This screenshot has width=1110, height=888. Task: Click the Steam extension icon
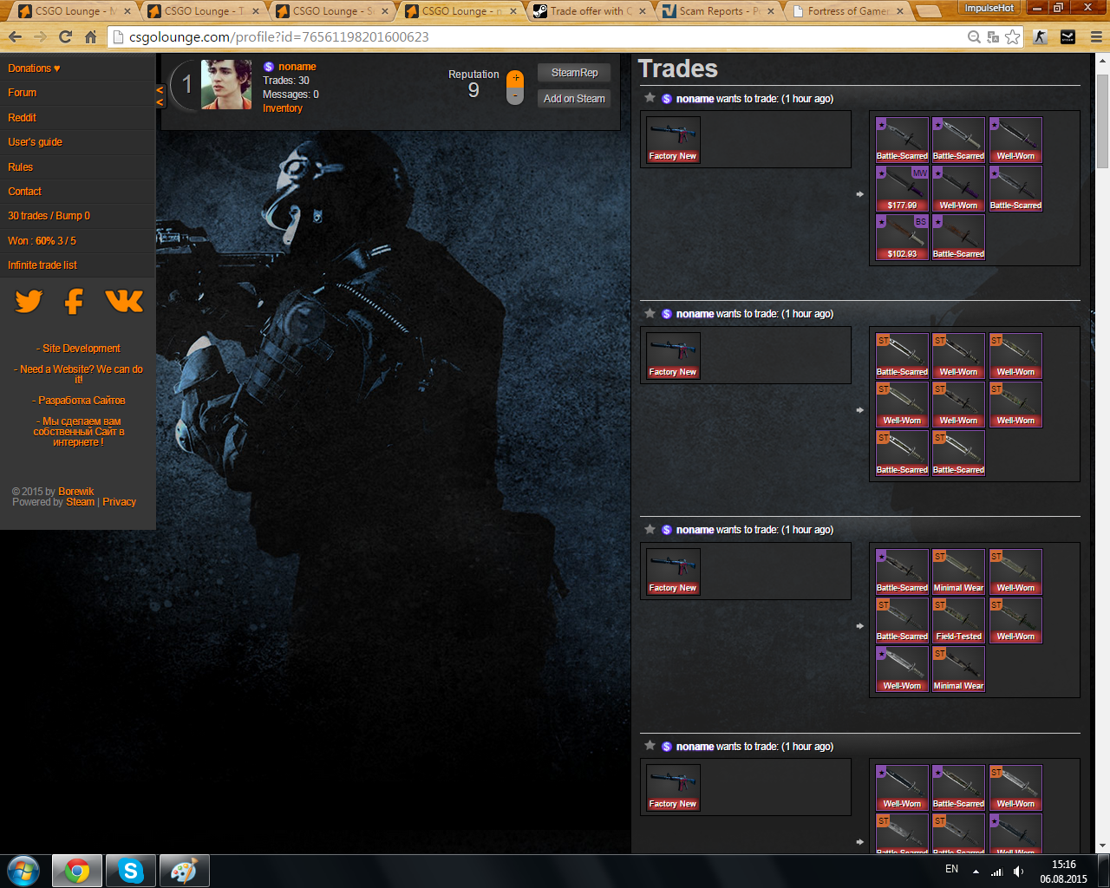coord(1068,37)
